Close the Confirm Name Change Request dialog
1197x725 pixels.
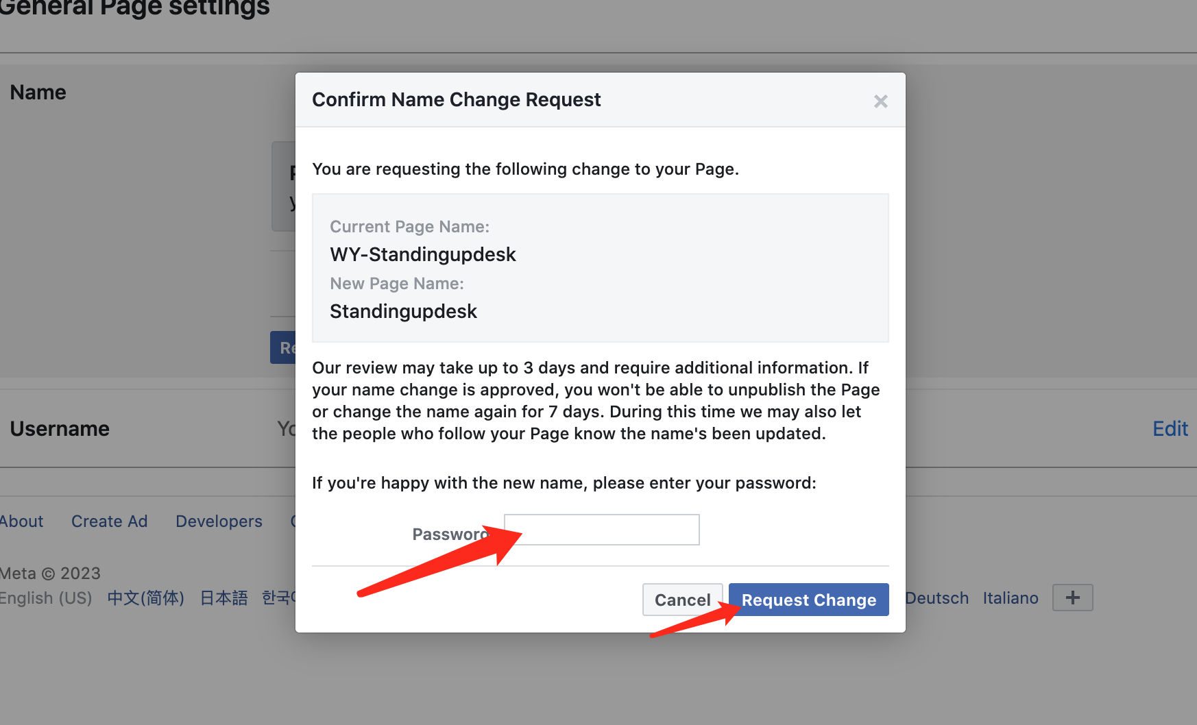pyautogui.click(x=880, y=101)
